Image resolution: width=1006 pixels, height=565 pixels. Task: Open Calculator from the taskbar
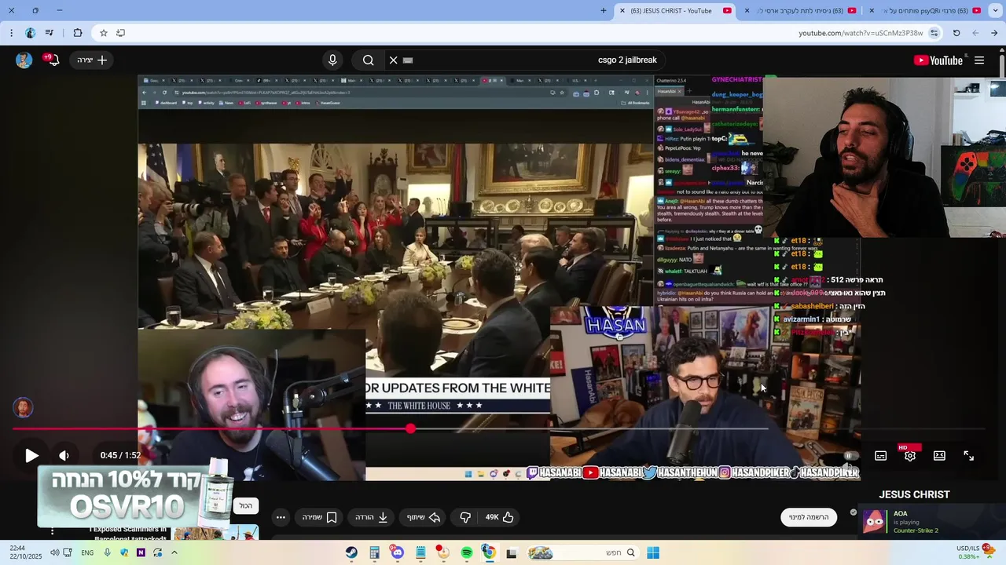(x=374, y=553)
